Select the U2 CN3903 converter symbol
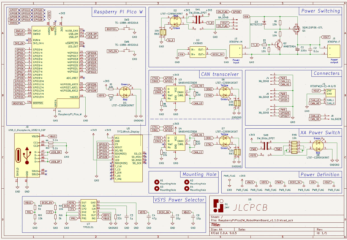This screenshot has width=347, height=240. pos(197,52)
